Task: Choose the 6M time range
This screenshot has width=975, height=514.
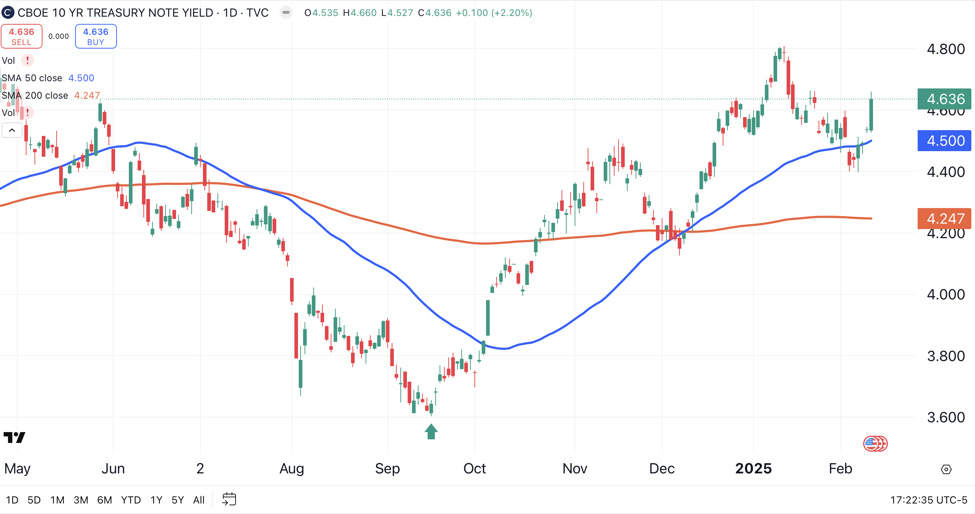Action: (x=105, y=500)
